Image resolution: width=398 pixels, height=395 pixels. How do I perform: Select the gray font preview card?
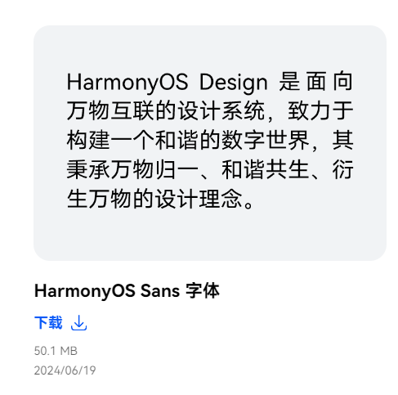click(x=210, y=143)
